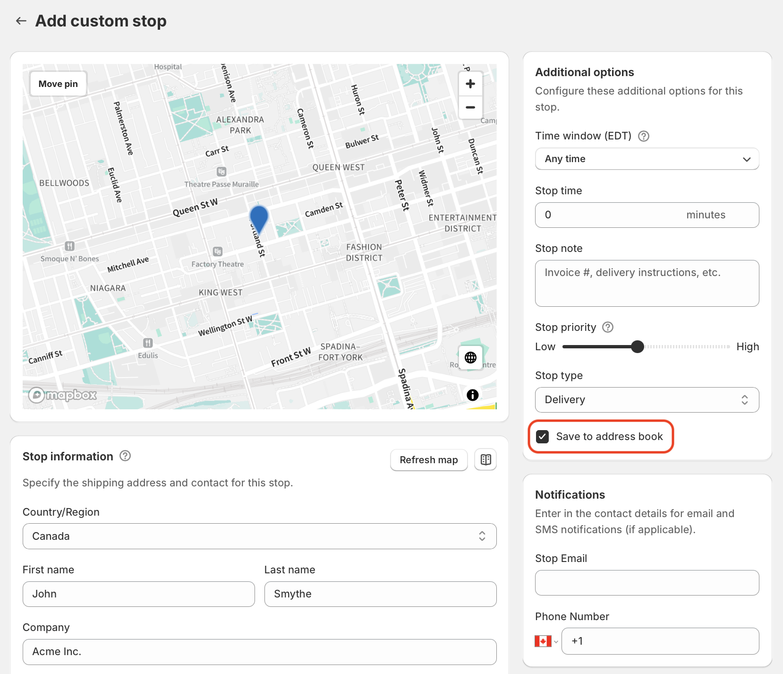Show help for Stop information
Viewport: 783px width, 674px height.
pos(125,456)
